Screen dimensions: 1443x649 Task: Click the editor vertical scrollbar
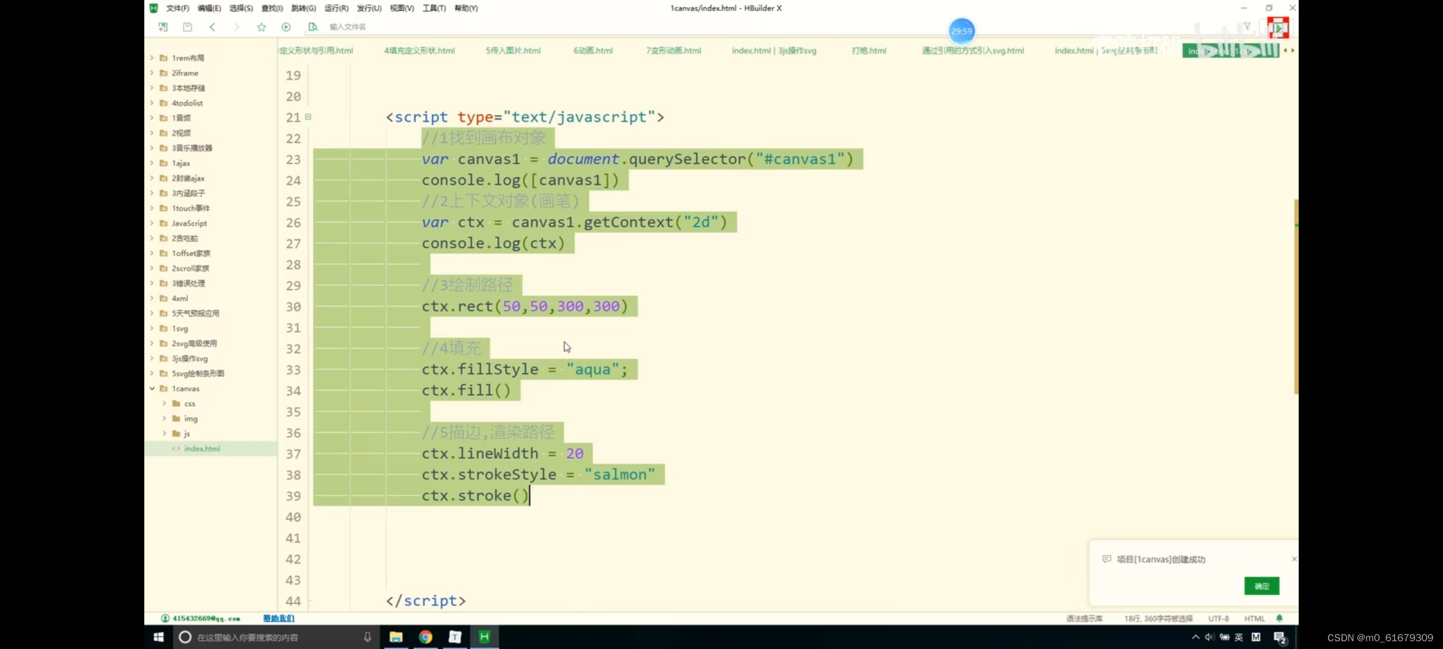[x=1296, y=297]
